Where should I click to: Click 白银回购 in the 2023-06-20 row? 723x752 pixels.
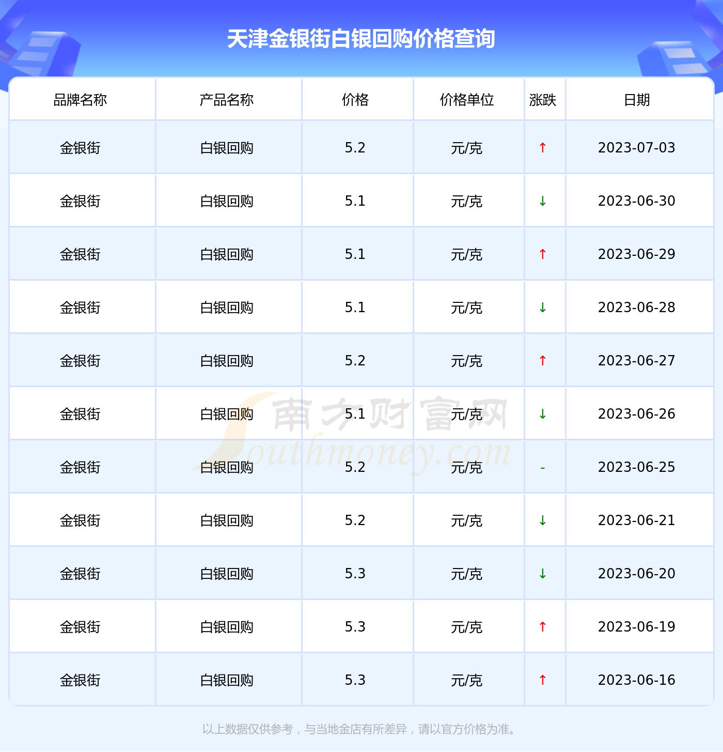click(x=227, y=574)
